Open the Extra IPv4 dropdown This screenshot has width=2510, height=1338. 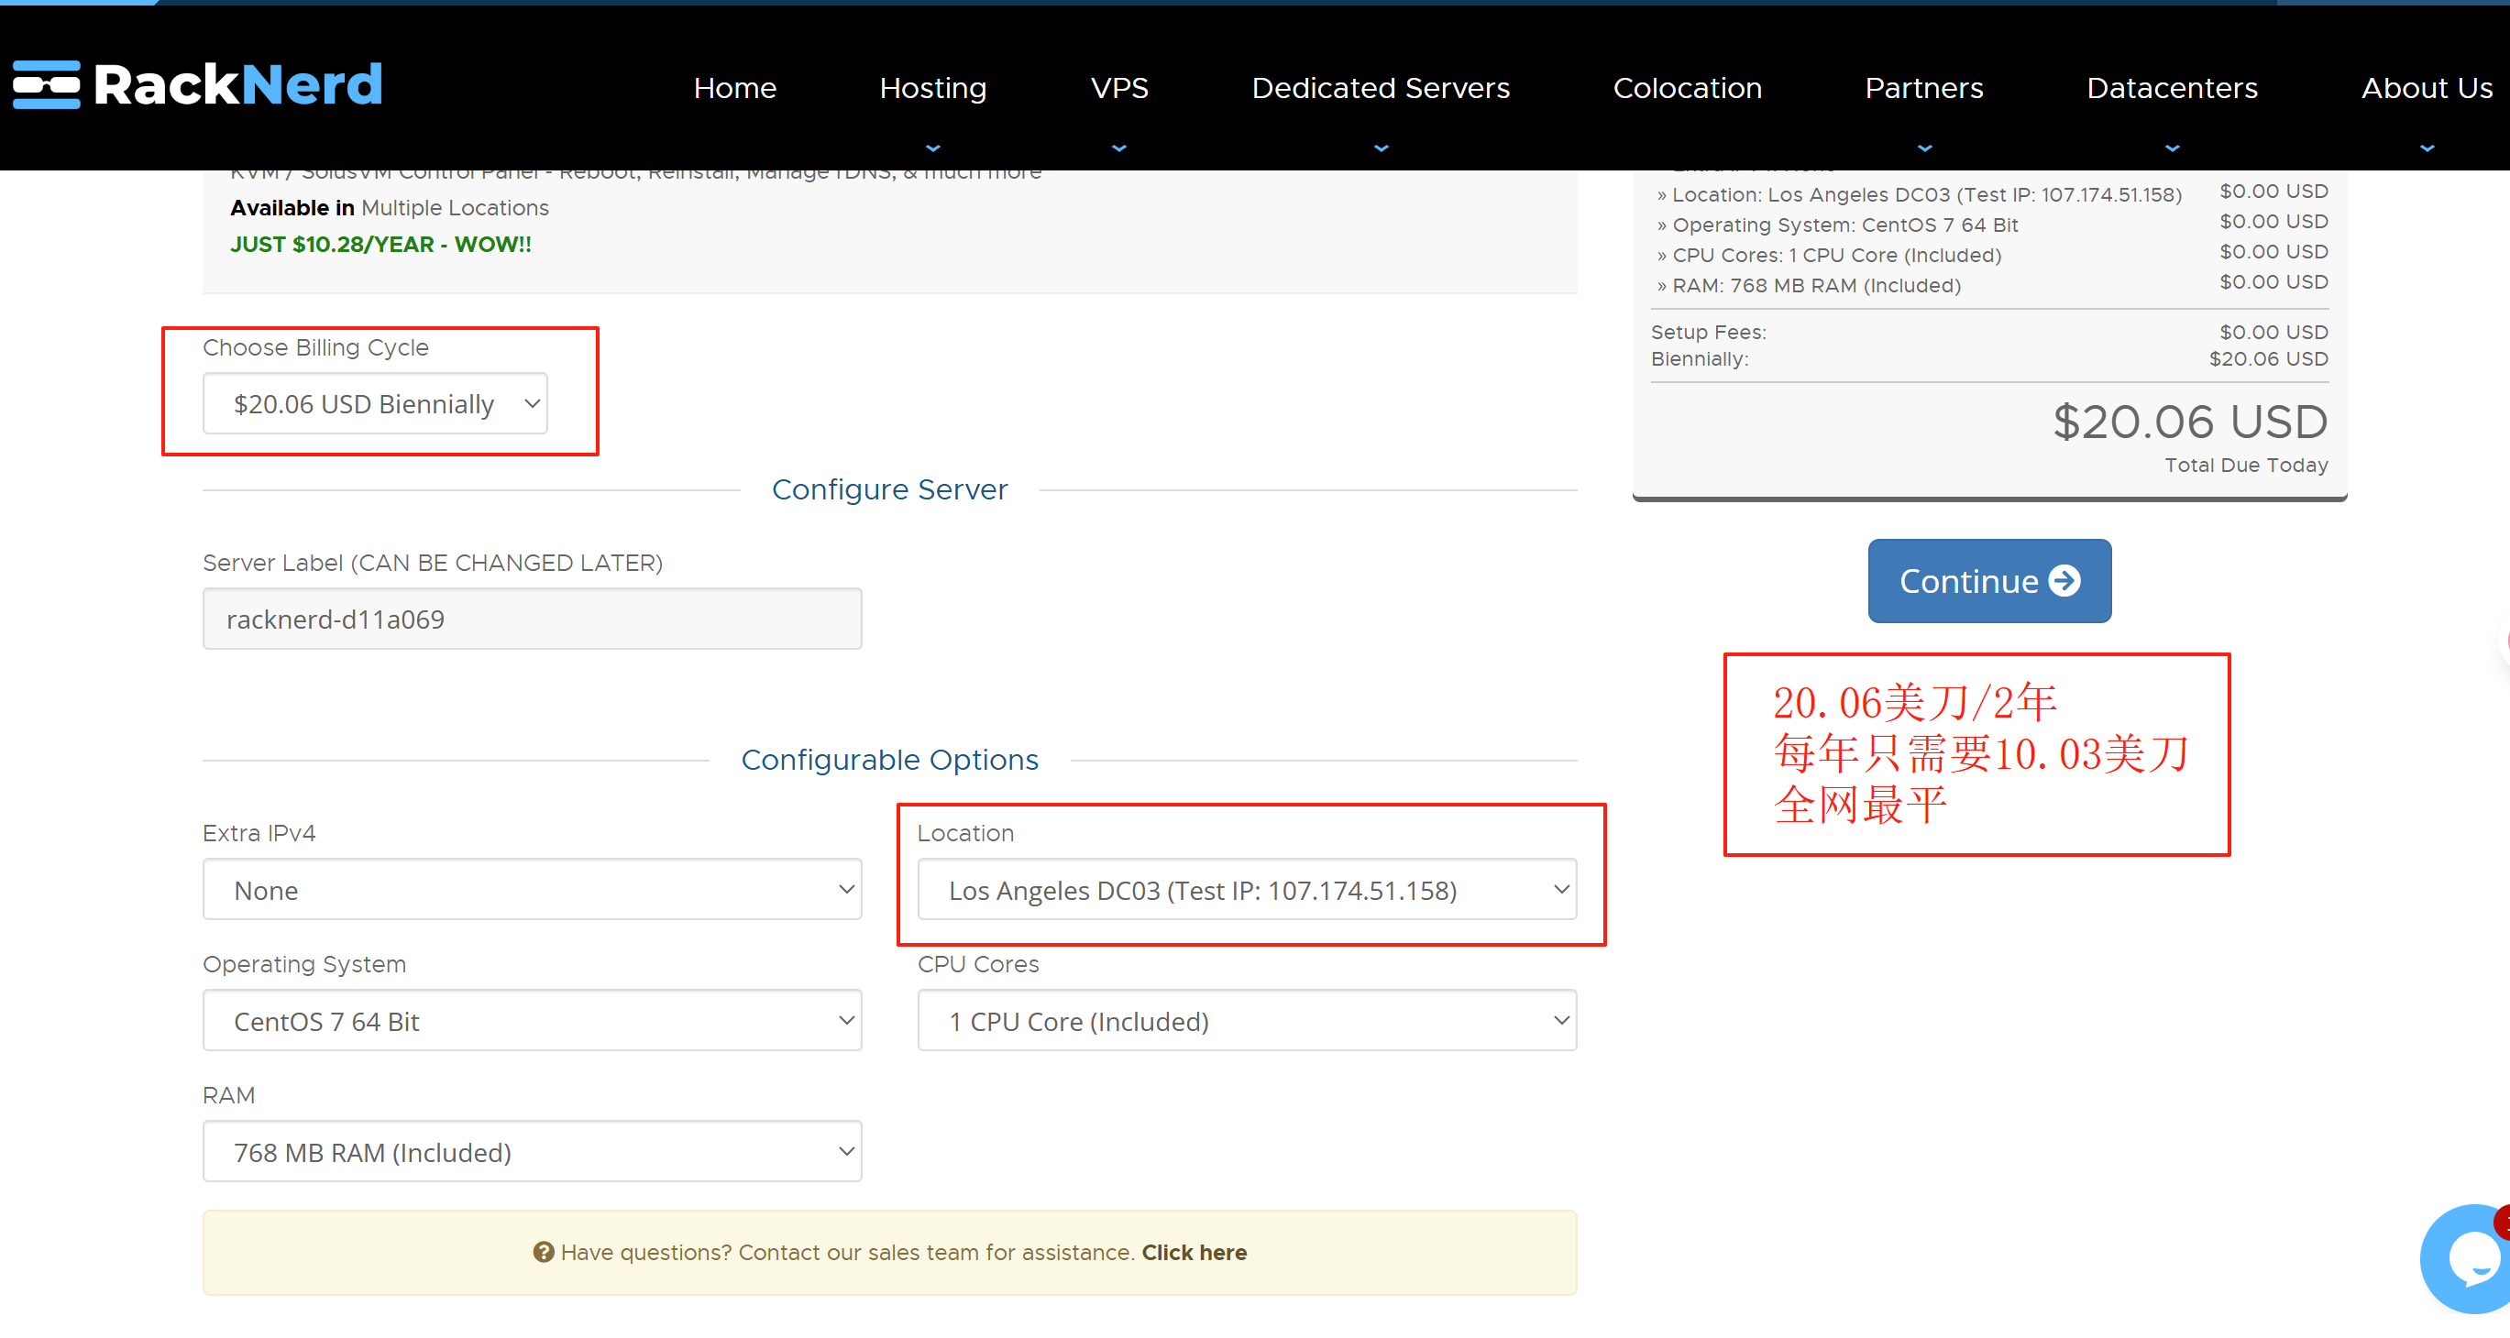pyautogui.click(x=532, y=889)
